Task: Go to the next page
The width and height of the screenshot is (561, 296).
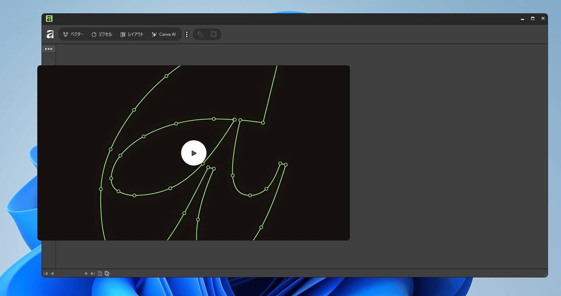Action: (86, 274)
